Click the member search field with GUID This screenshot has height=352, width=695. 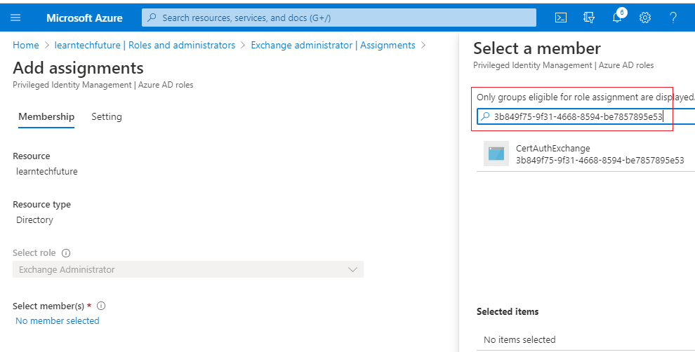pyautogui.click(x=583, y=116)
